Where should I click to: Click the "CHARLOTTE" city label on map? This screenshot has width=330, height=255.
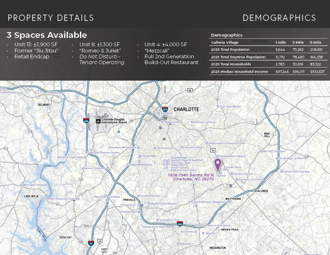(x=186, y=110)
